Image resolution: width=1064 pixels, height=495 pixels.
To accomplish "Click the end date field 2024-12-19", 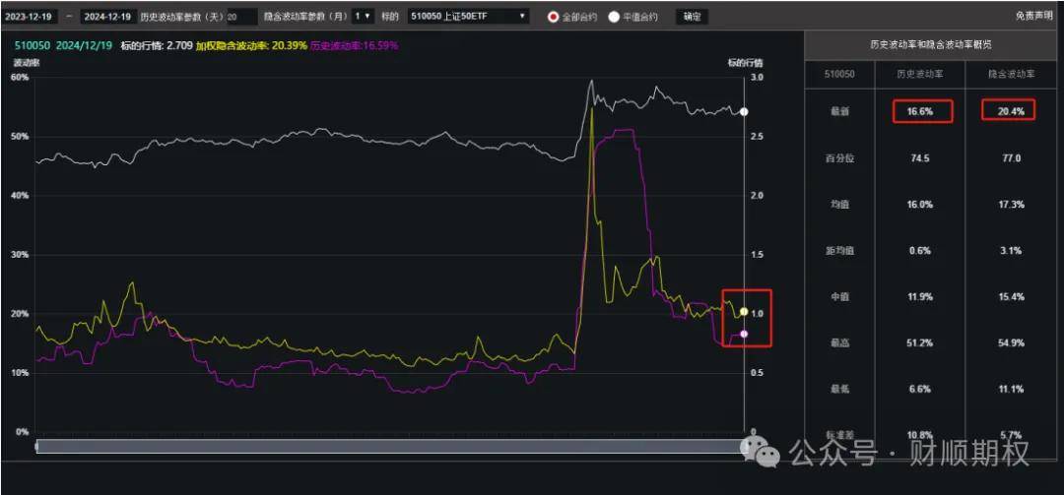I will click(105, 17).
